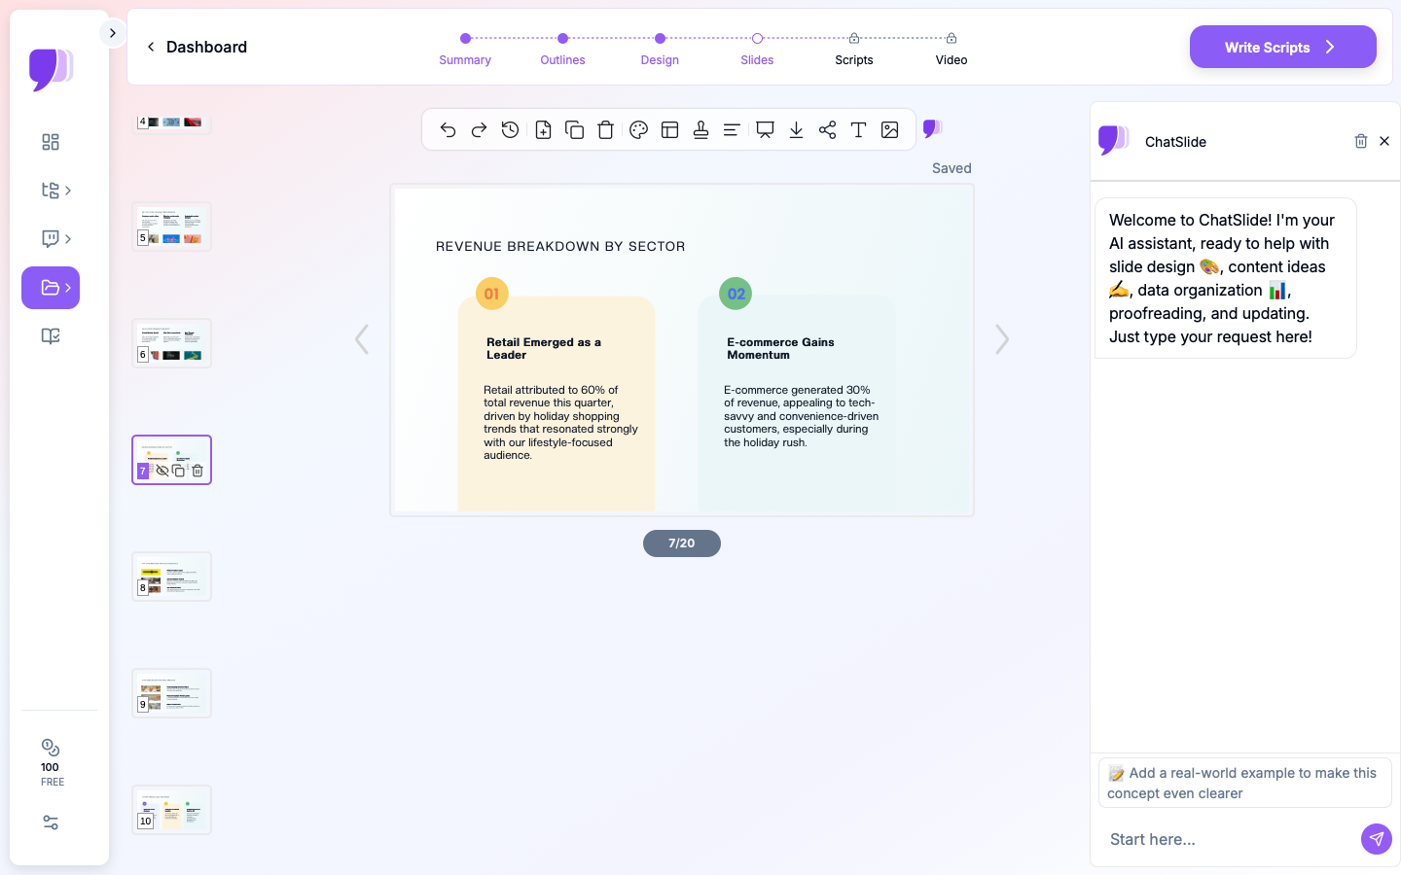Undo the last slide edit
The width and height of the screenshot is (1401, 875).
point(448,129)
